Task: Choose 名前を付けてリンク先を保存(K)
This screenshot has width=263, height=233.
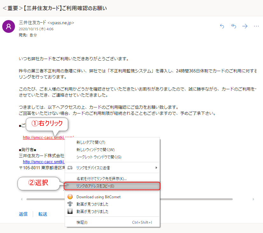Action: pos(112,178)
